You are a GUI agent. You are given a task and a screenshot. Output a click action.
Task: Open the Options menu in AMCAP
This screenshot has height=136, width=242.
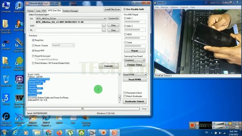[x=174, y=7]
